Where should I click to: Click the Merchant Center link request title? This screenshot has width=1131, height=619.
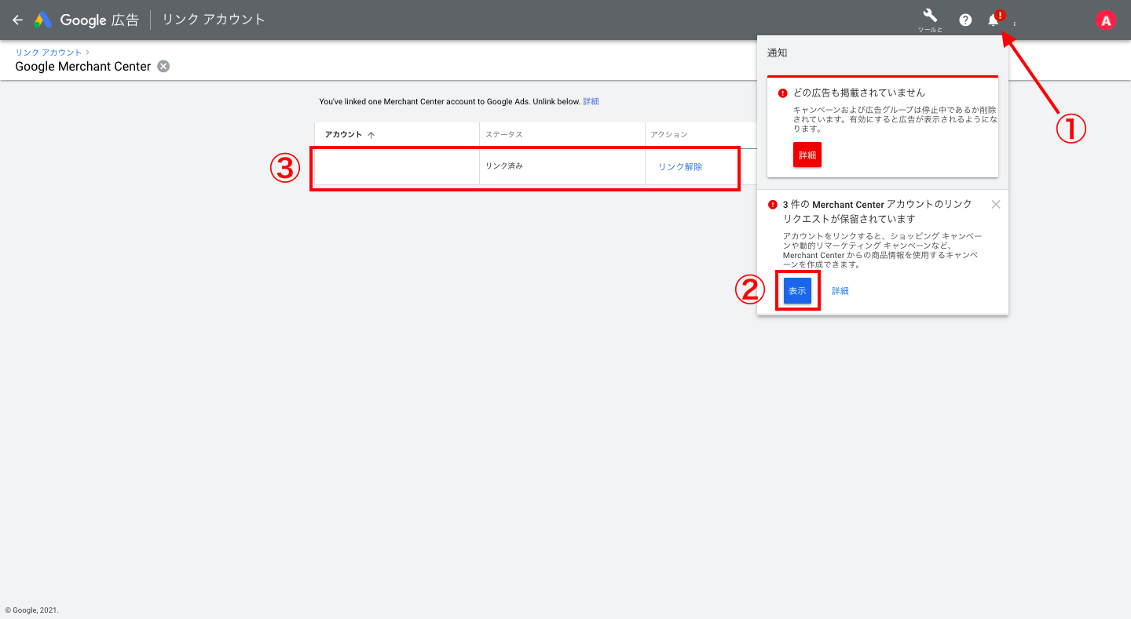point(877,211)
